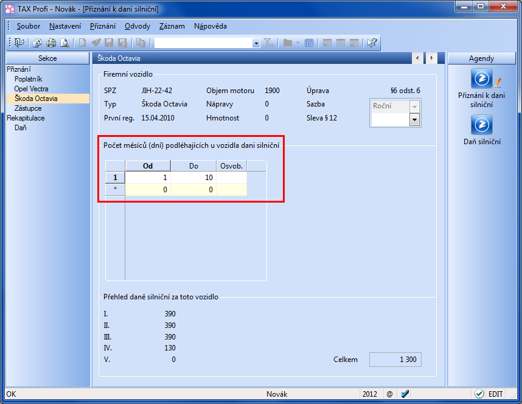Open print preview with magnifier icon
Screen dimensions: 522x404
[64, 43]
